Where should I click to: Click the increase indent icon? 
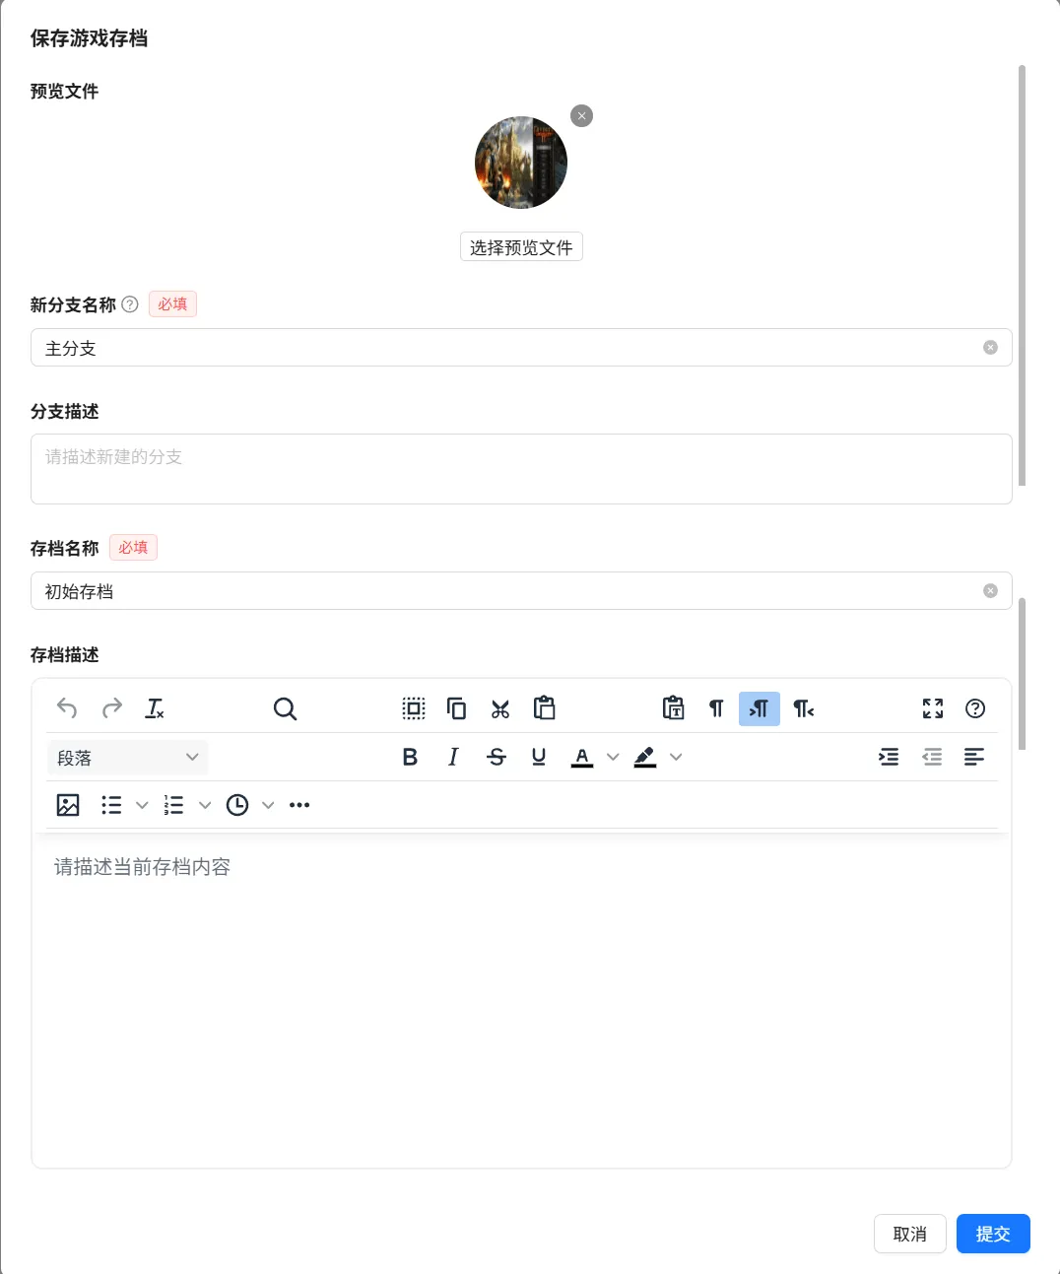tap(889, 757)
